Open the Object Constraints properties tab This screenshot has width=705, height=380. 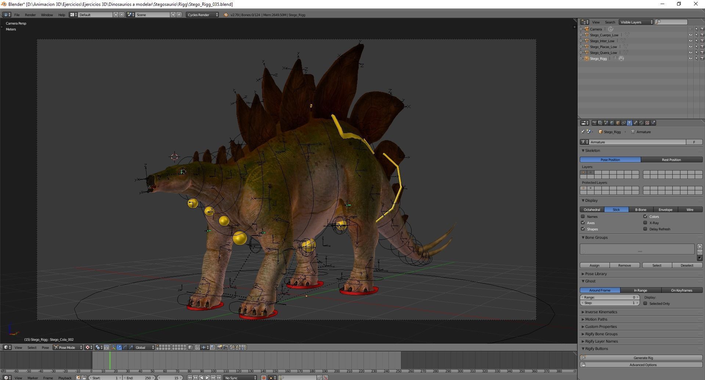623,123
